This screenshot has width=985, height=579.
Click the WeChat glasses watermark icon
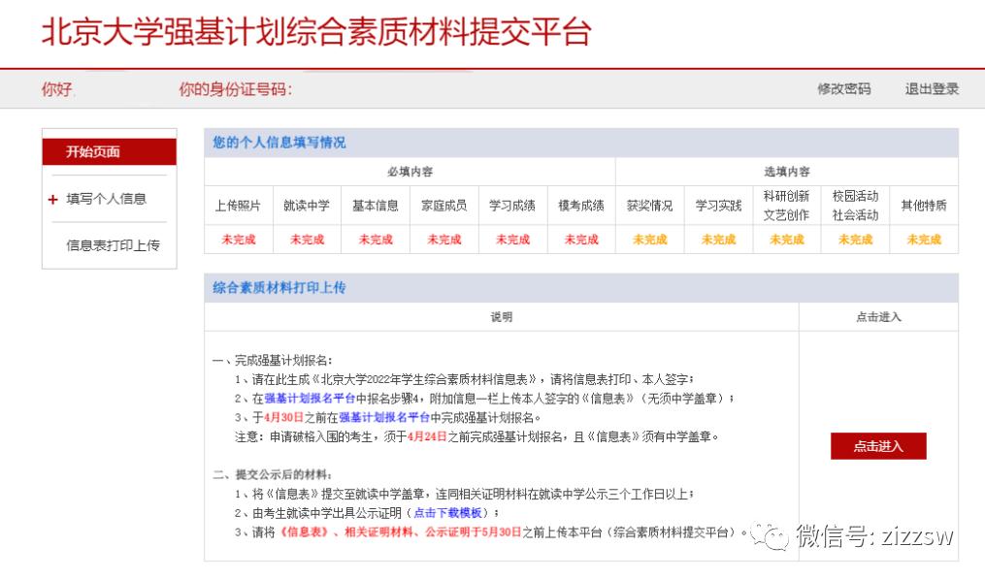tap(772, 537)
